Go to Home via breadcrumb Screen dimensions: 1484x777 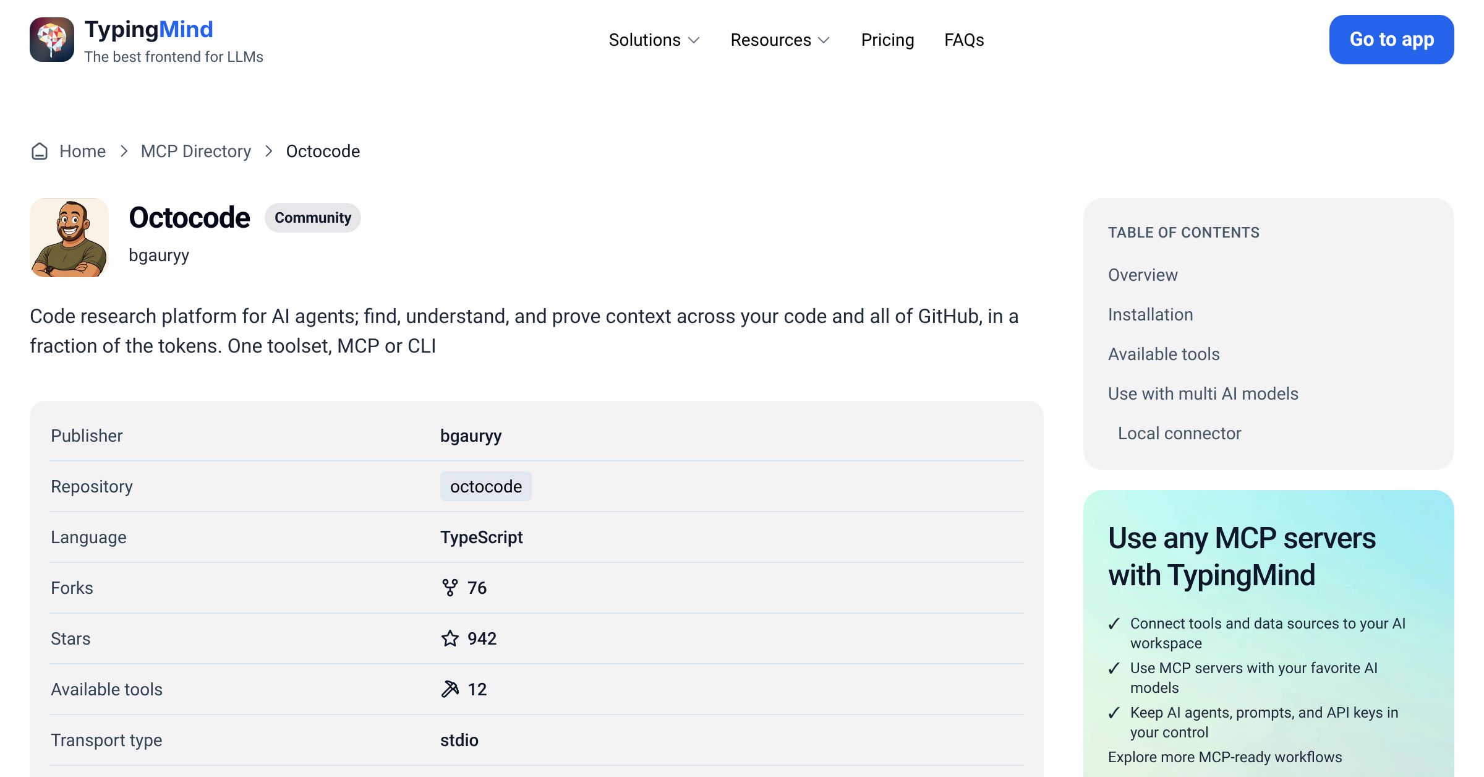(x=82, y=151)
